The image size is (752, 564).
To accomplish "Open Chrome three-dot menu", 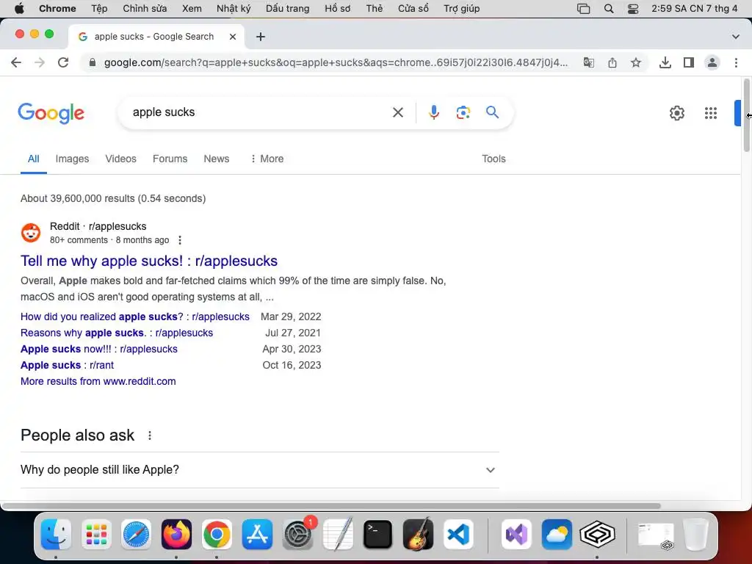I will click(736, 62).
